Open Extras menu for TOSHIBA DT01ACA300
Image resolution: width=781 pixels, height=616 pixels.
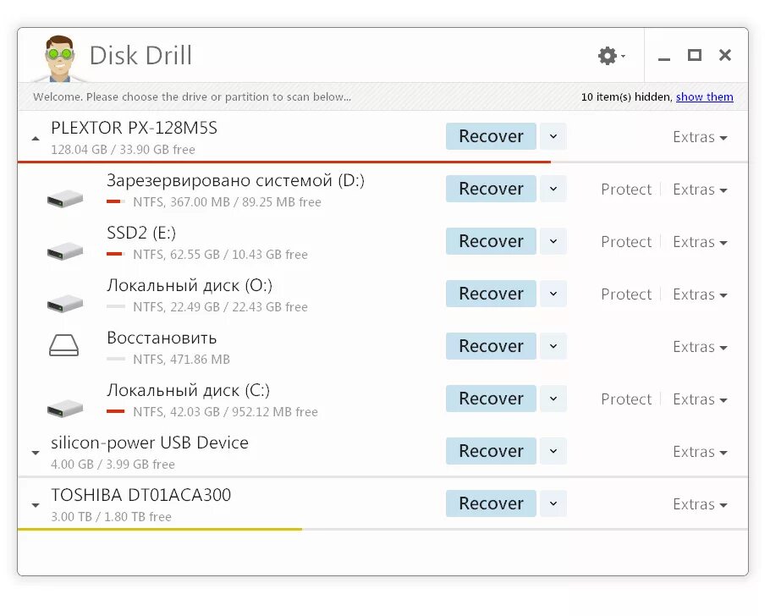click(700, 504)
